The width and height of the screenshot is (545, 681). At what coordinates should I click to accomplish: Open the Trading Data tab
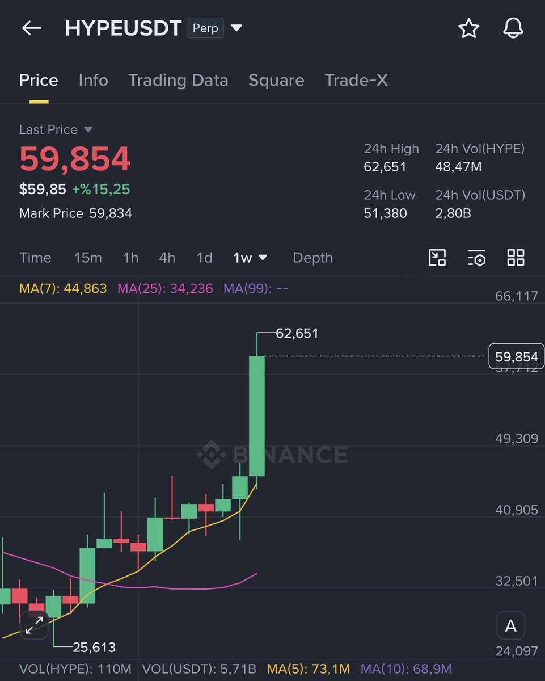[x=178, y=81]
